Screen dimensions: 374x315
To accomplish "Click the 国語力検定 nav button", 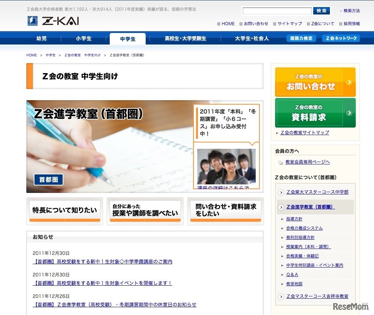I will coord(301,38).
